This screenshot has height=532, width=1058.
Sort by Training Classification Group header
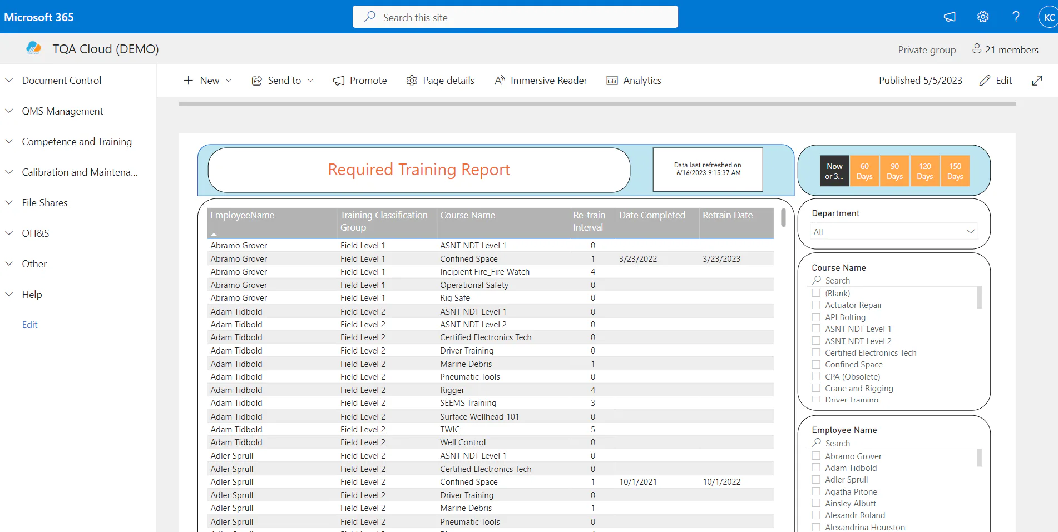384,221
